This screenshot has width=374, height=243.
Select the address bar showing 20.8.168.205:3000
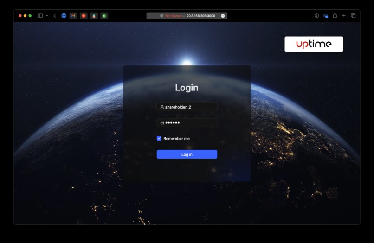(187, 16)
